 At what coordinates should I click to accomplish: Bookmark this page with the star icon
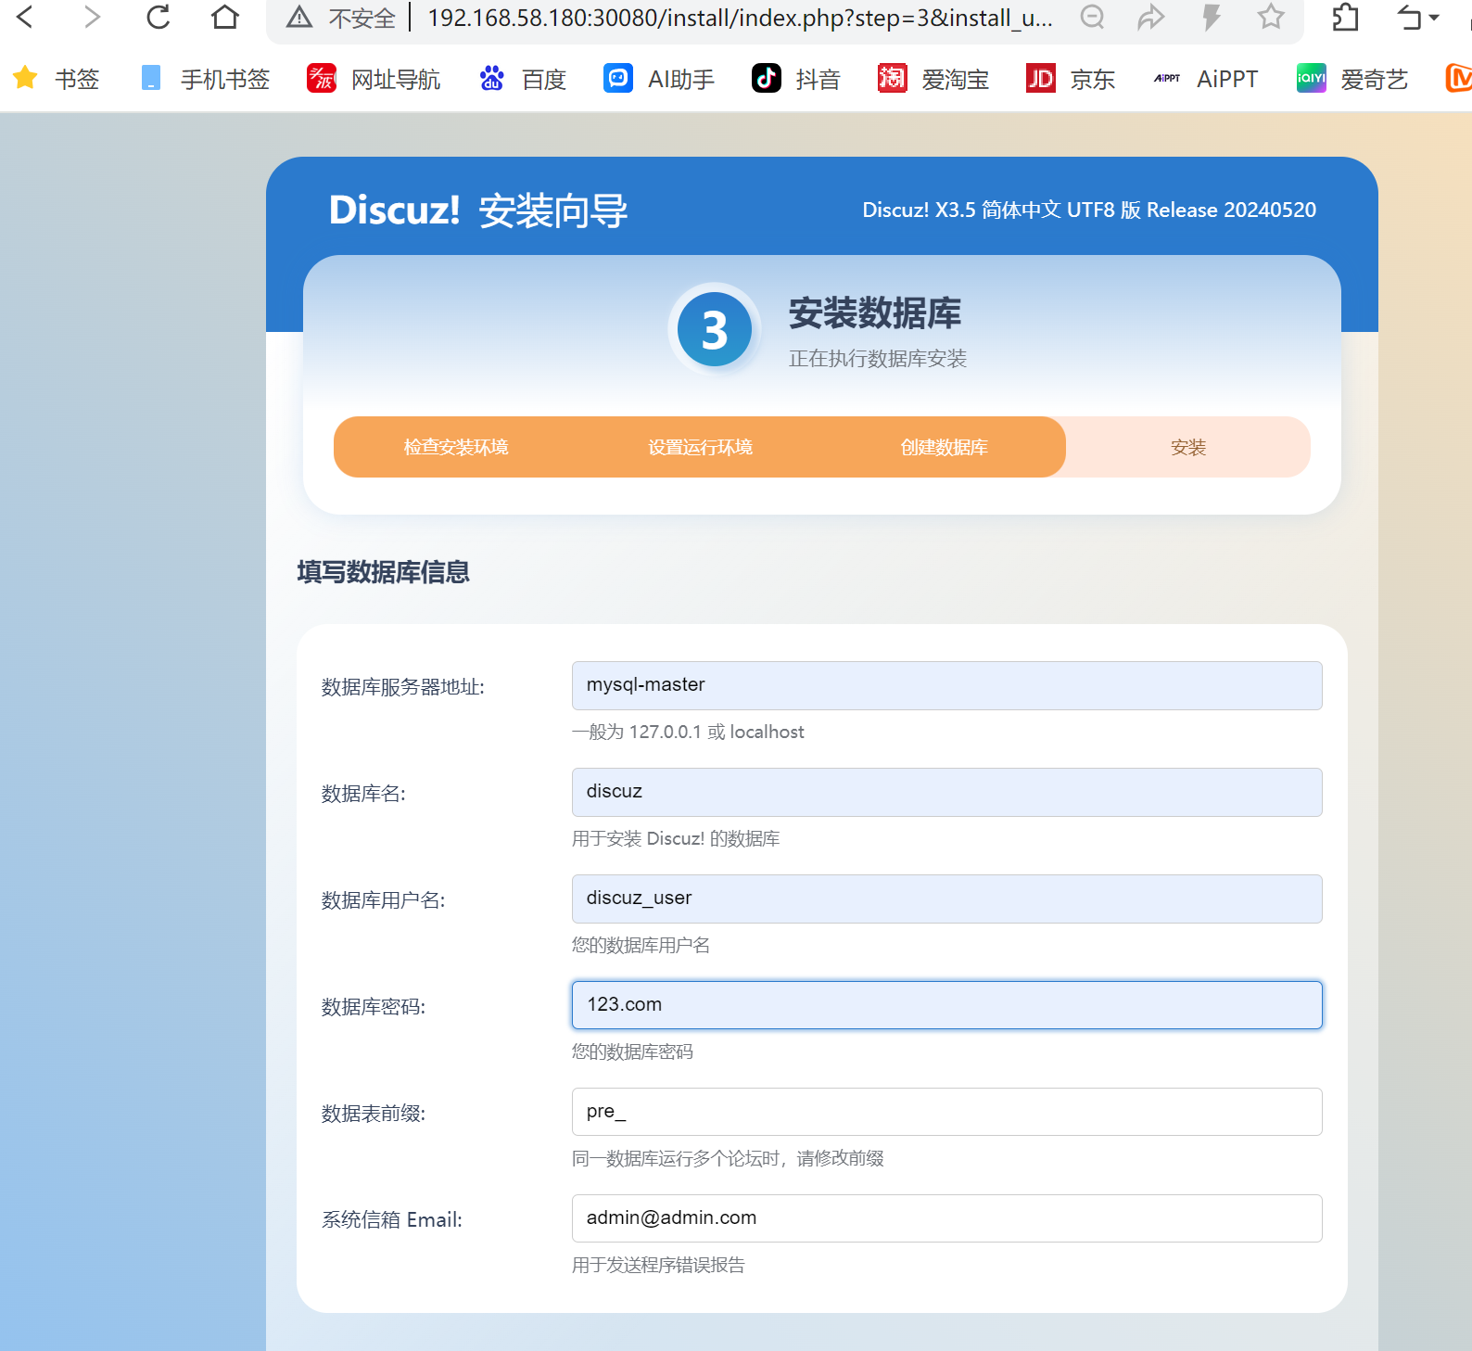(x=1271, y=17)
